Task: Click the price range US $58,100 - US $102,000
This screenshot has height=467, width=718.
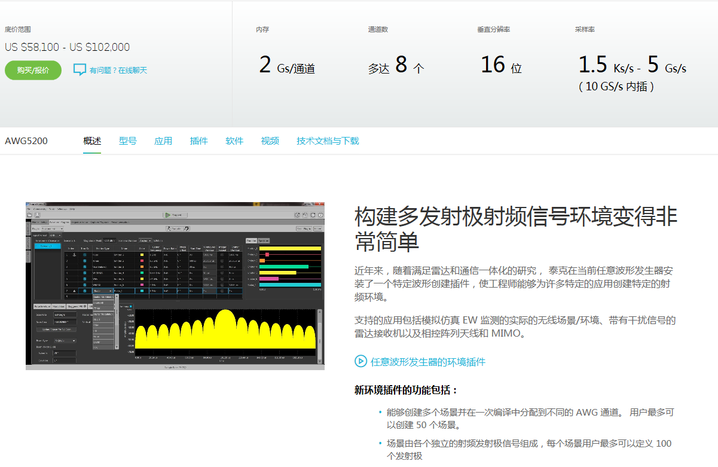Action: pos(67,47)
